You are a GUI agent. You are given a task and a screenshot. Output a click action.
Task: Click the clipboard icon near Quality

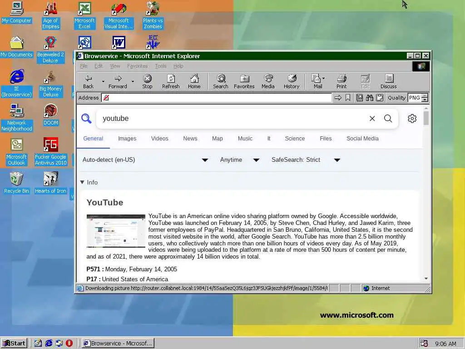pos(380,98)
